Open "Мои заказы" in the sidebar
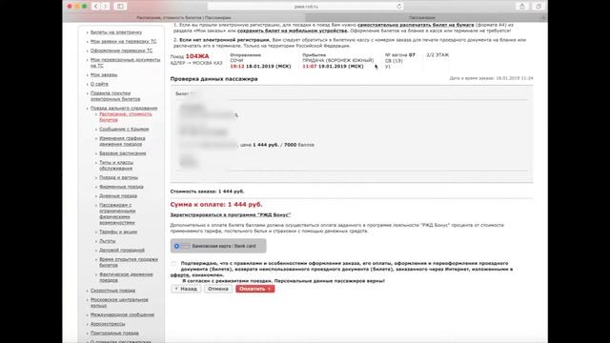 click(x=104, y=74)
